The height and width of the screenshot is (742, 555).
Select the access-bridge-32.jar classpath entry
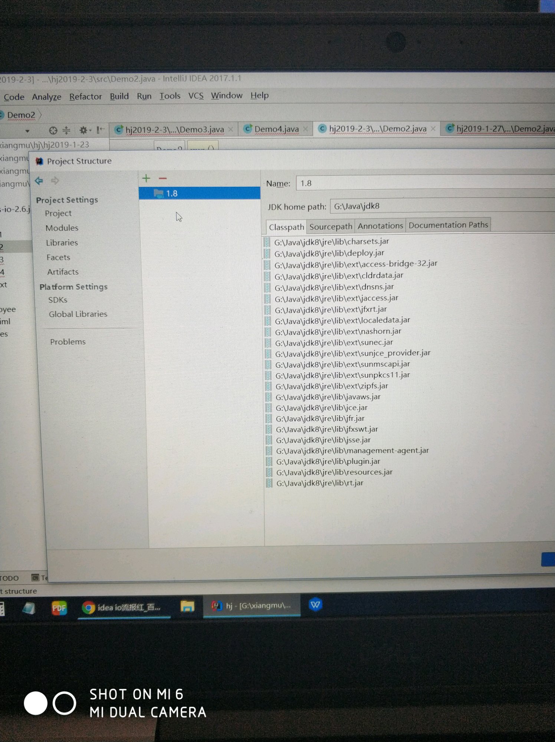pos(356,264)
